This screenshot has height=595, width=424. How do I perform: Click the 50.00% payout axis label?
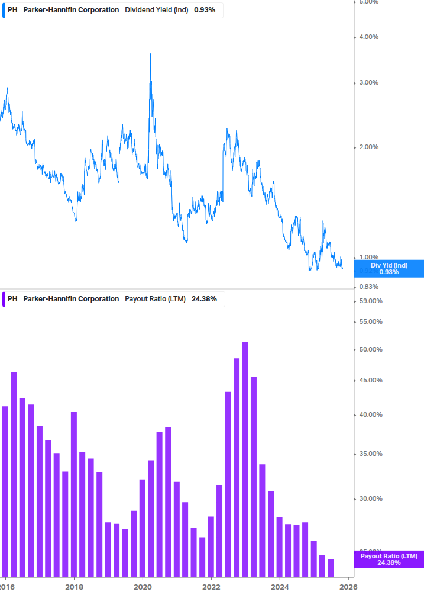(x=371, y=349)
